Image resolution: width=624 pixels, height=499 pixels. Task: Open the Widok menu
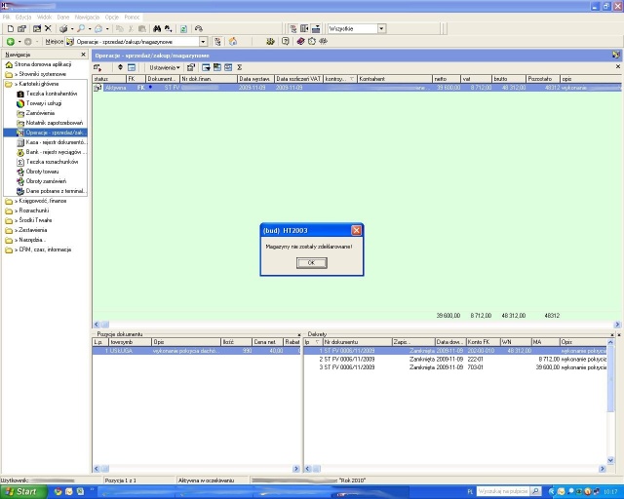click(44, 18)
